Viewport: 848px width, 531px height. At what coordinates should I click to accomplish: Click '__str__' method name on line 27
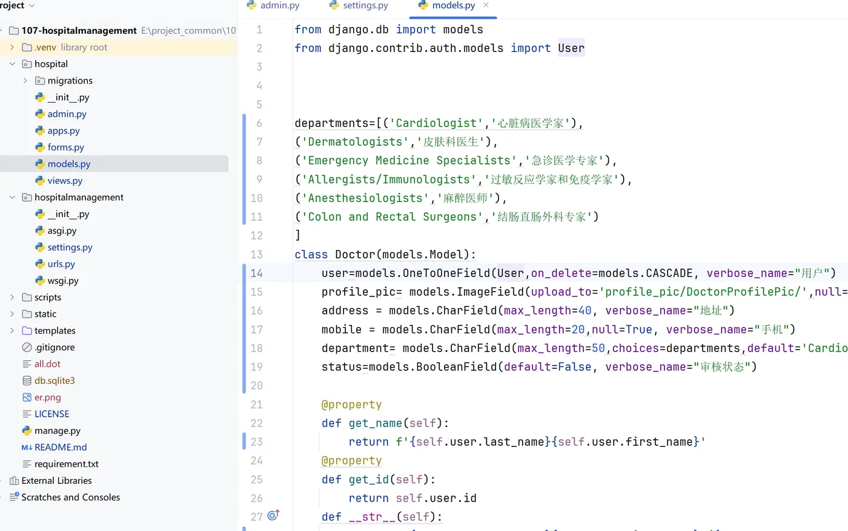(x=372, y=517)
